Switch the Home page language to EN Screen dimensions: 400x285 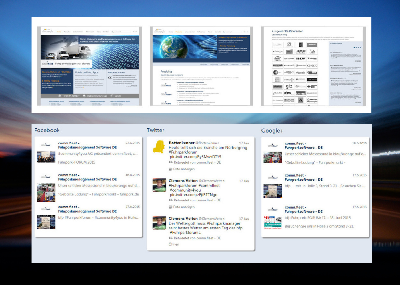136,32
